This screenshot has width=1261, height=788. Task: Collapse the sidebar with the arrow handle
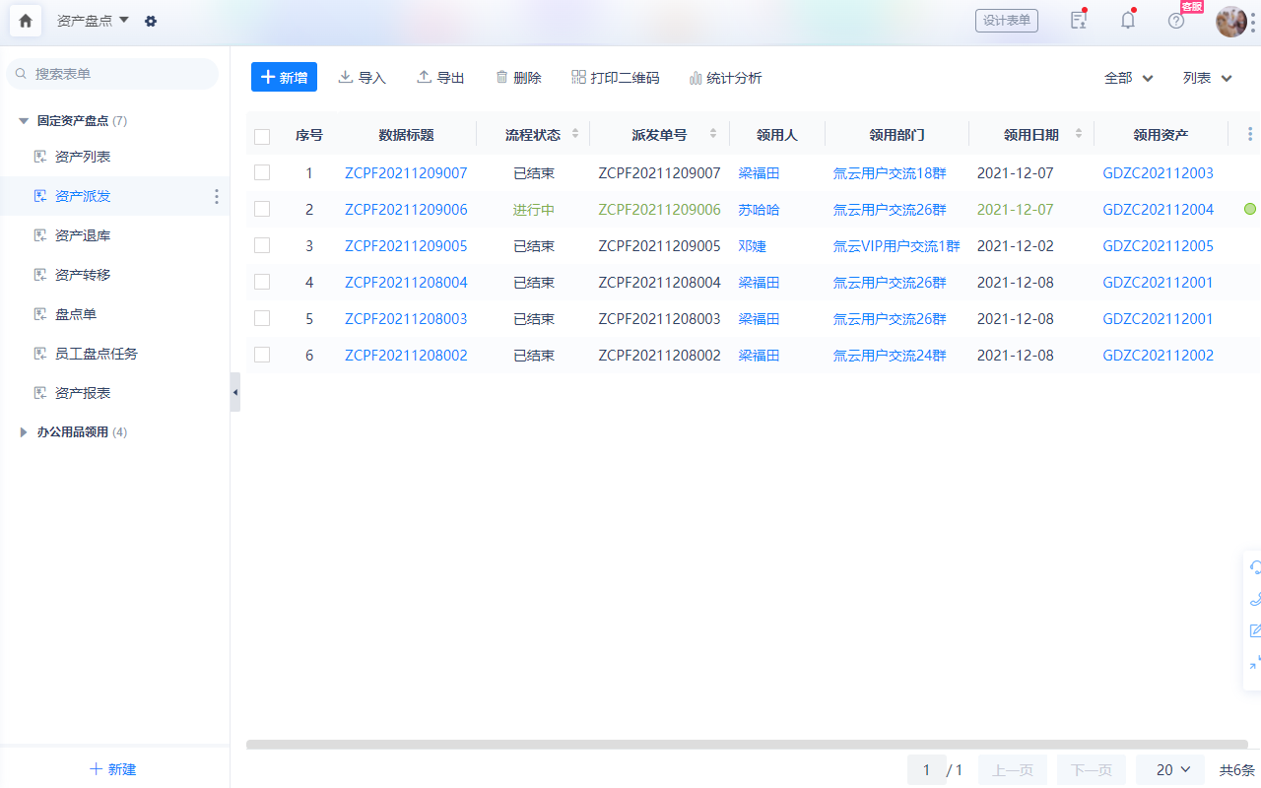[235, 392]
